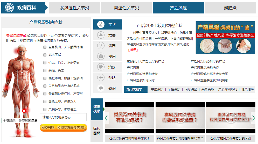Open the 滑膜炎 tab

(x=230, y=8)
